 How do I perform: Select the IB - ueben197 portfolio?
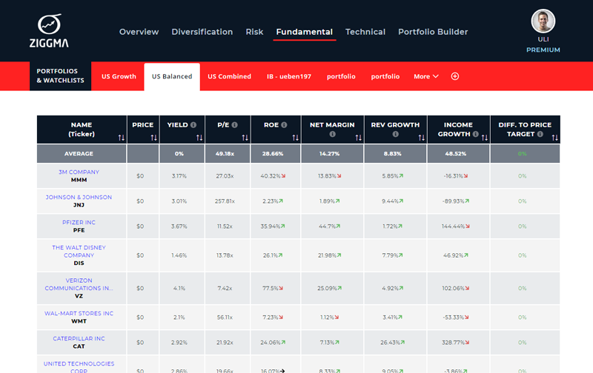[x=288, y=76]
